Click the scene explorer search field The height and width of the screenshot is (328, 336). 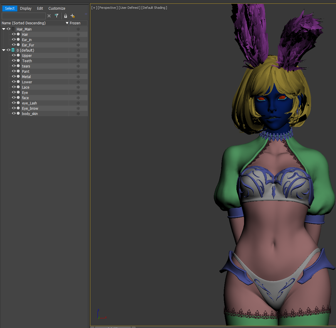click(23, 16)
